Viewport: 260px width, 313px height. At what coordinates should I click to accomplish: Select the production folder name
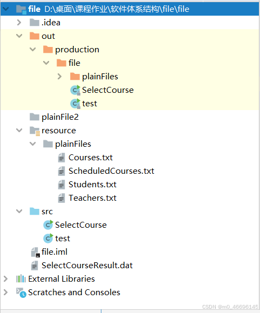[x=77, y=50]
